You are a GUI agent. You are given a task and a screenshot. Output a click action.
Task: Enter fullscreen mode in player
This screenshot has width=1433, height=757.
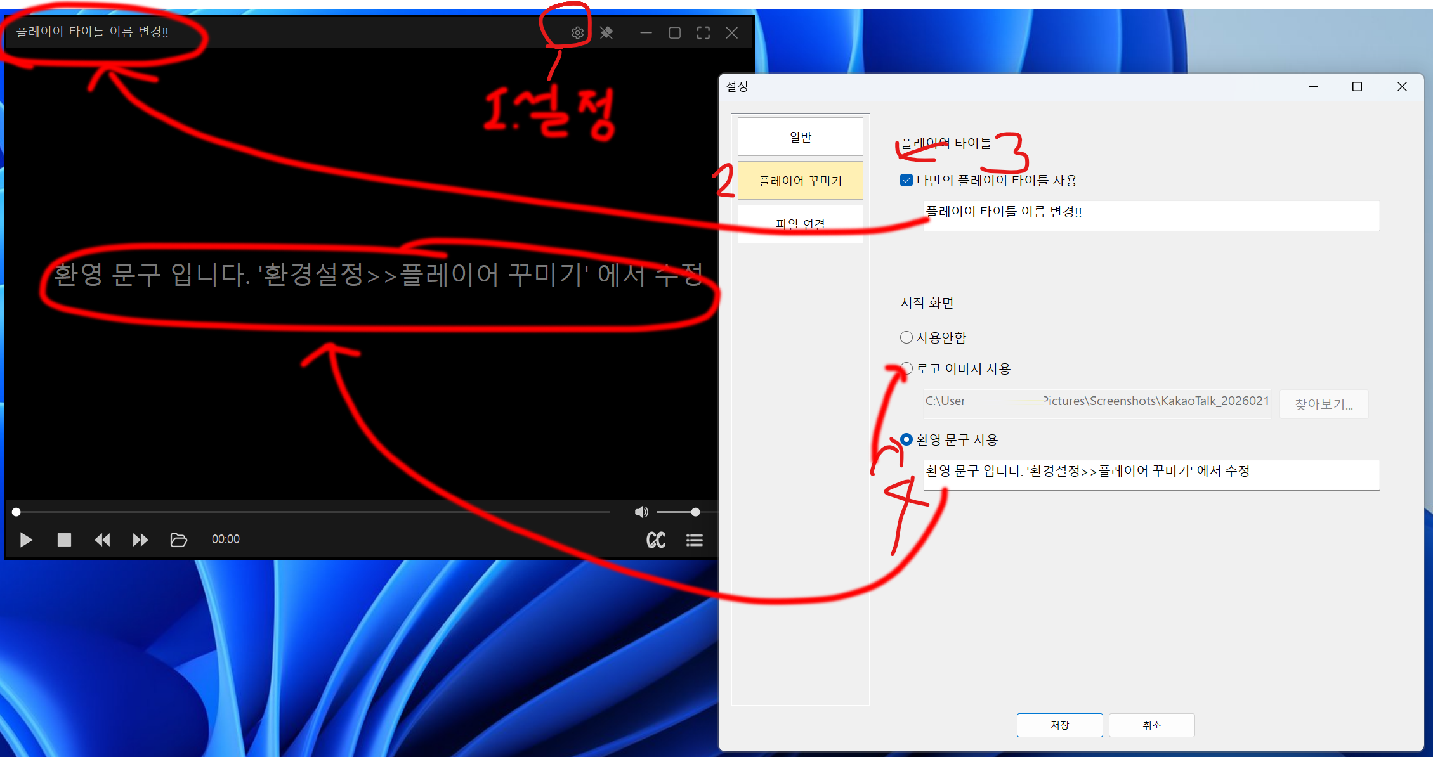(703, 33)
